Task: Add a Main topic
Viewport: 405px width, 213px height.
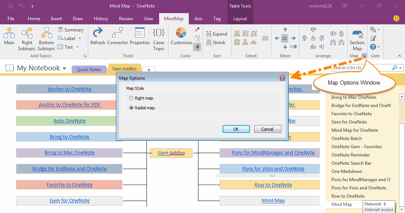Action: [x=9, y=36]
